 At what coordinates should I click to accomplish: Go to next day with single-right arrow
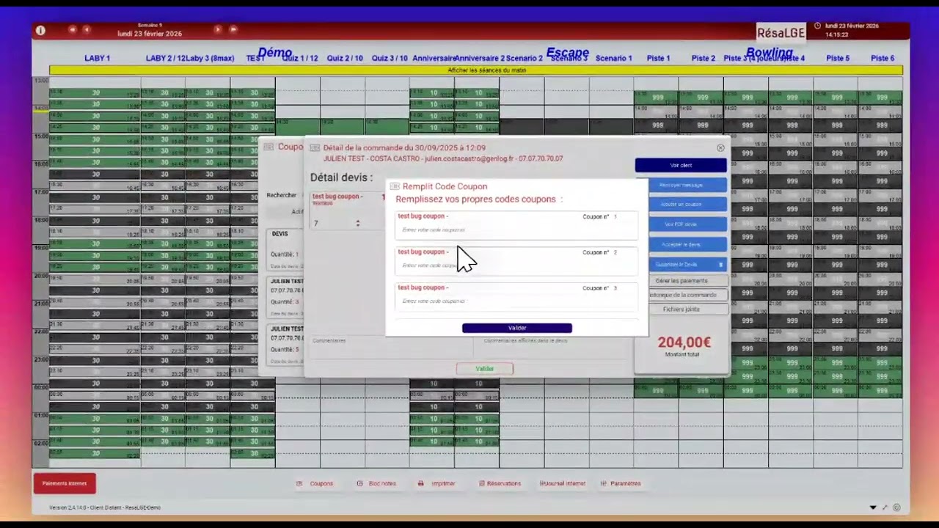pyautogui.click(x=218, y=29)
